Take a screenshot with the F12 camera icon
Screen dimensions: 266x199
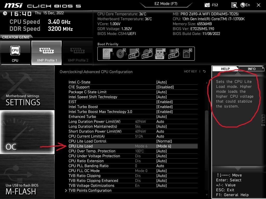[x=207, y=5]
